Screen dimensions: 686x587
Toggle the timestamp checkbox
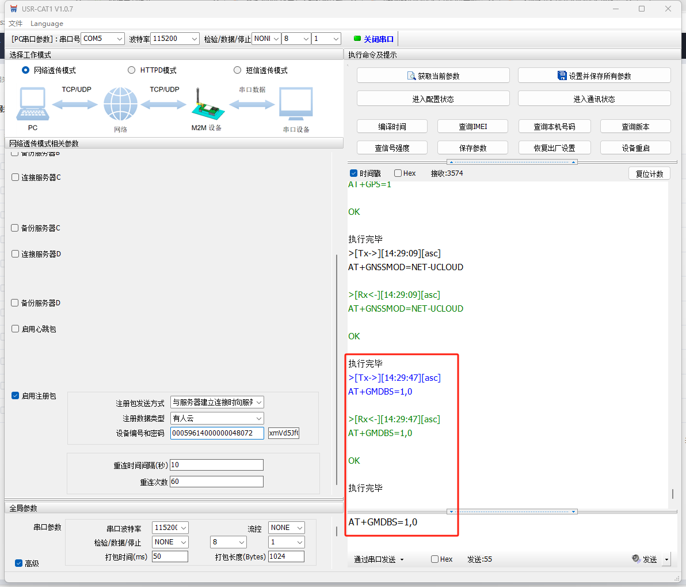coord(354,173)
